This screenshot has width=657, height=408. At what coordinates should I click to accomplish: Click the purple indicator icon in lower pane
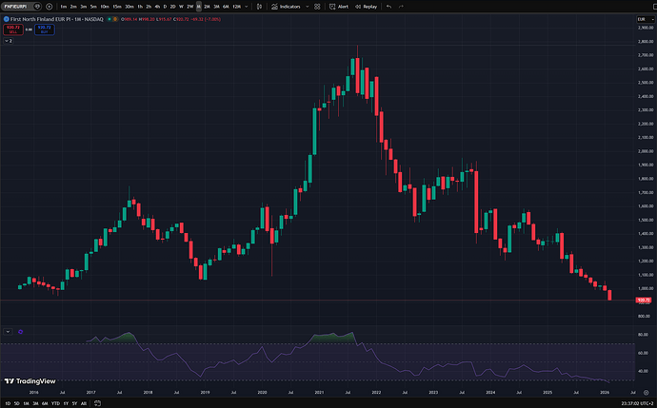21,331
